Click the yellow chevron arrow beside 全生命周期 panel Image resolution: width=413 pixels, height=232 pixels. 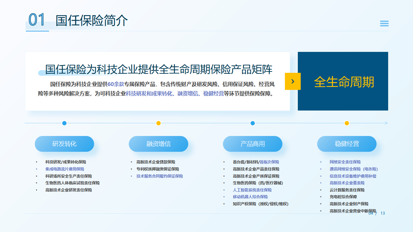click(x=293, y=81)
